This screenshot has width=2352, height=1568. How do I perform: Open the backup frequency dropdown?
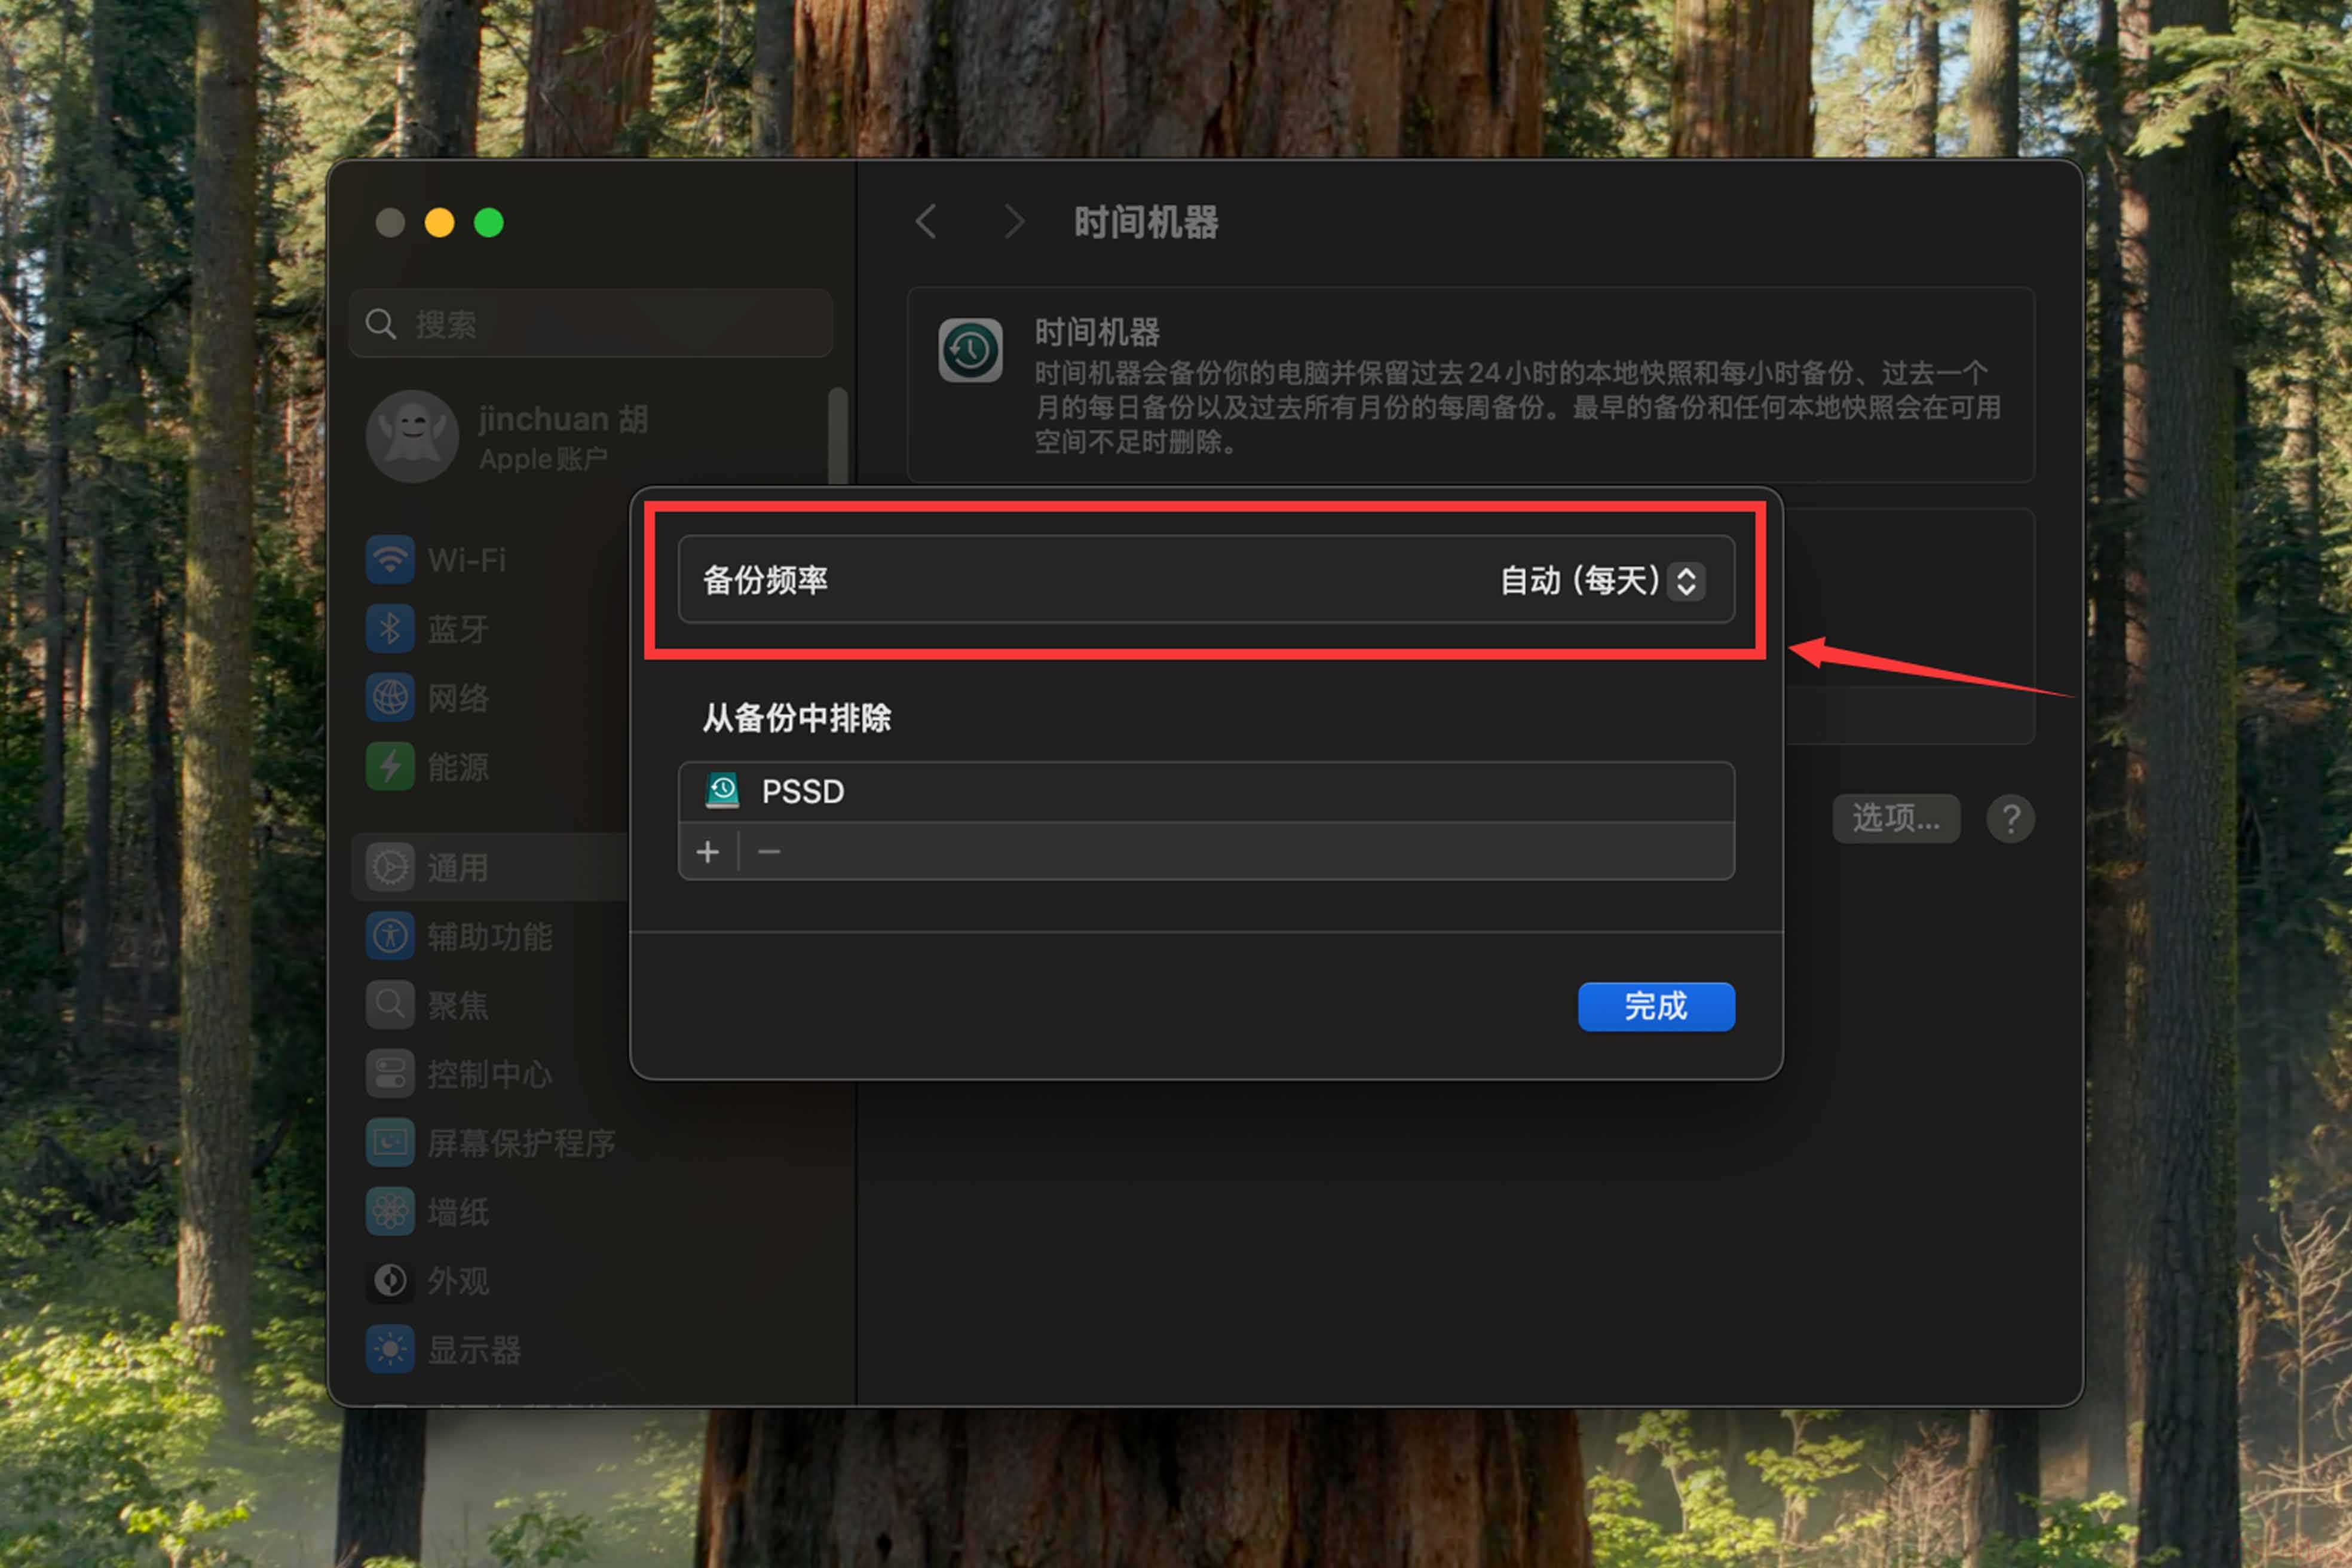click(x=1685, y=581)
